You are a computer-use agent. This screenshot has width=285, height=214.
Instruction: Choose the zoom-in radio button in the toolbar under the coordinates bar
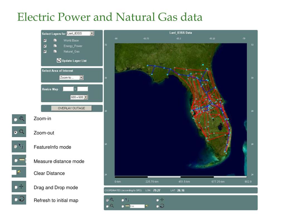[x=107, y=200]
